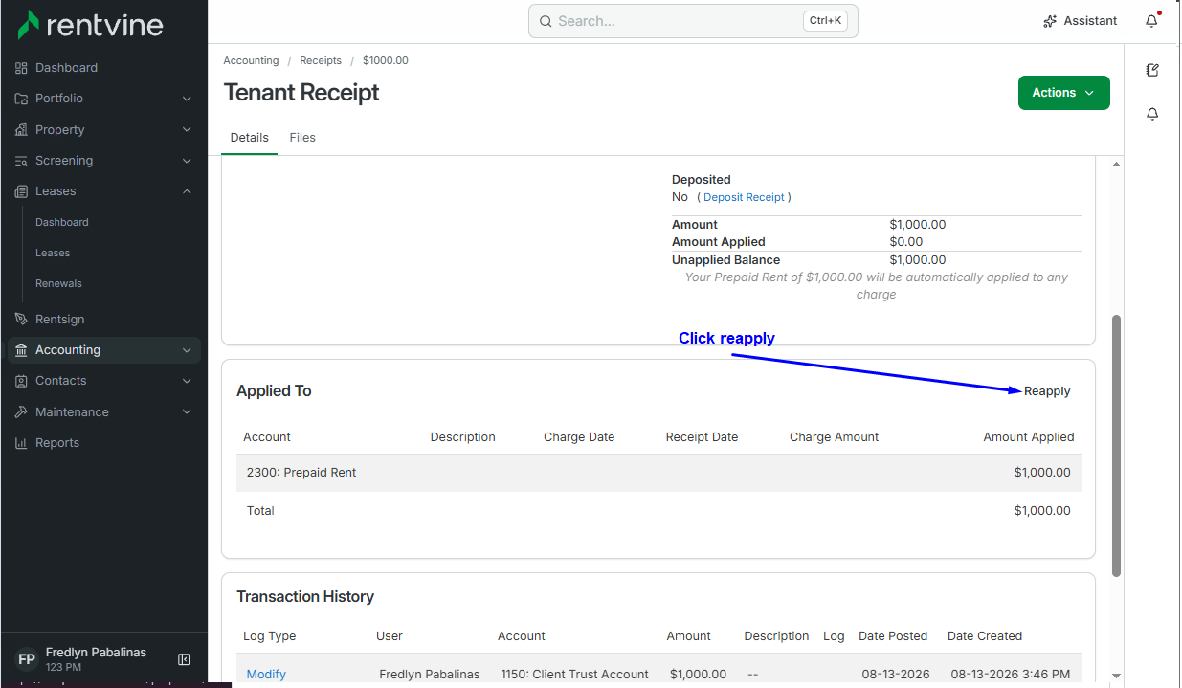Click the vertical scrollbar thumb
Viewport: 1182px width, 688px height.
[x=1116, y=445]
